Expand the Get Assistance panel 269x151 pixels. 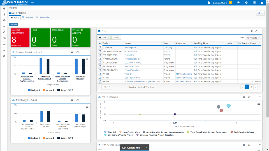[134, 148]
